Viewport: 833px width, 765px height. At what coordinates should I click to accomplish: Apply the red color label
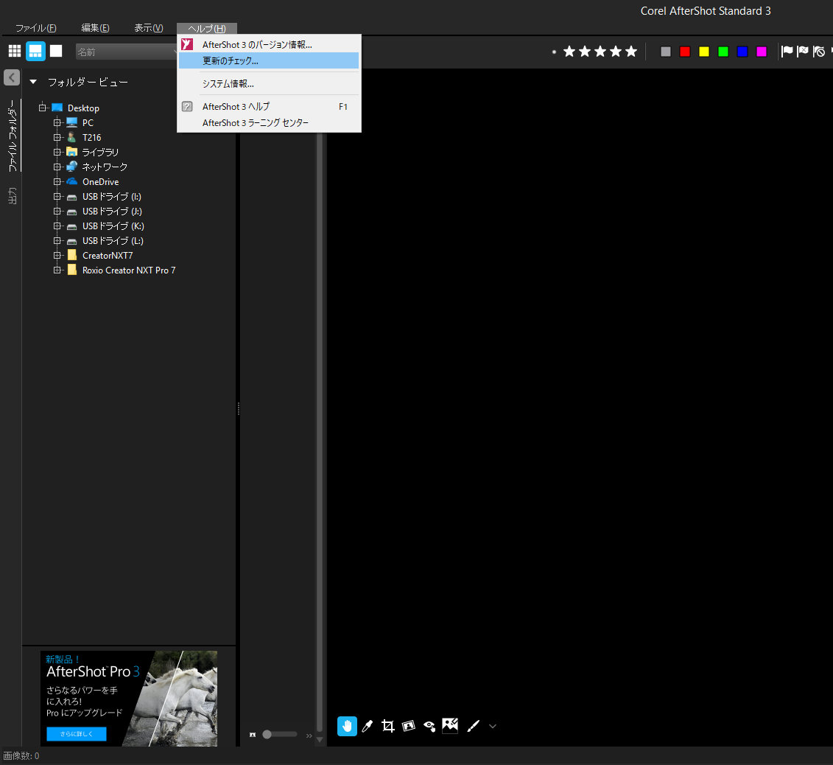(x=685, y=52)
